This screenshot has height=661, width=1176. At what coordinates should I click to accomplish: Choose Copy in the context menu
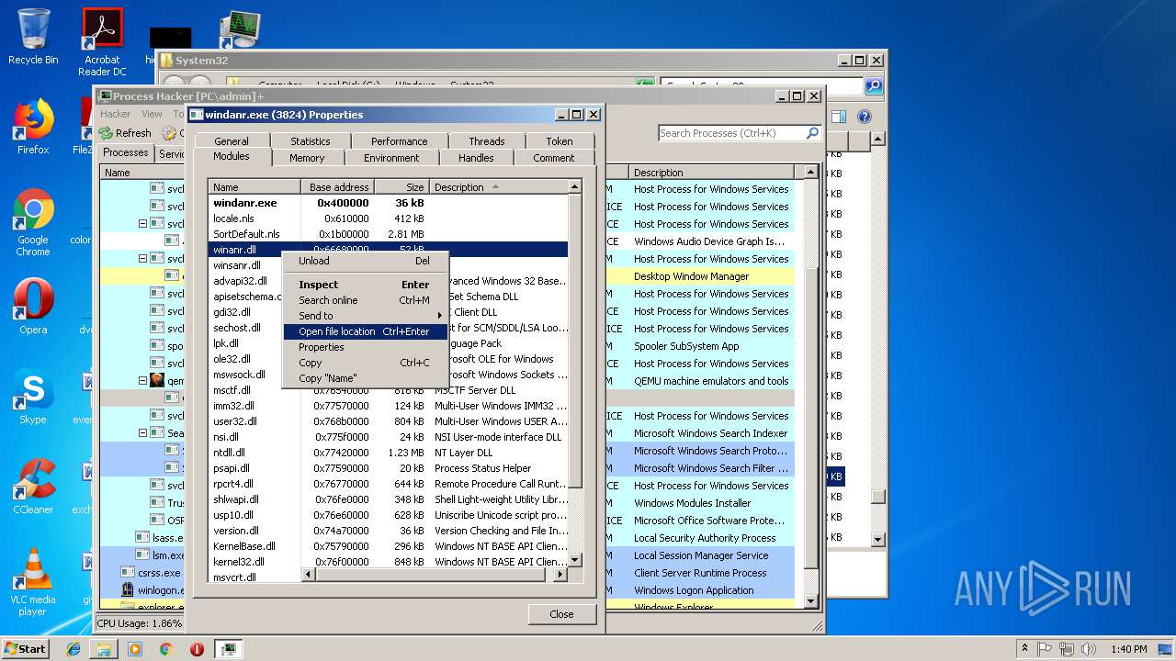[x=365, y=363]
